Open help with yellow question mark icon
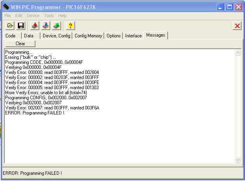 [x=70, y=26]
